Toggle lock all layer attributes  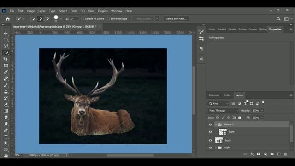(x=240, y=118)
